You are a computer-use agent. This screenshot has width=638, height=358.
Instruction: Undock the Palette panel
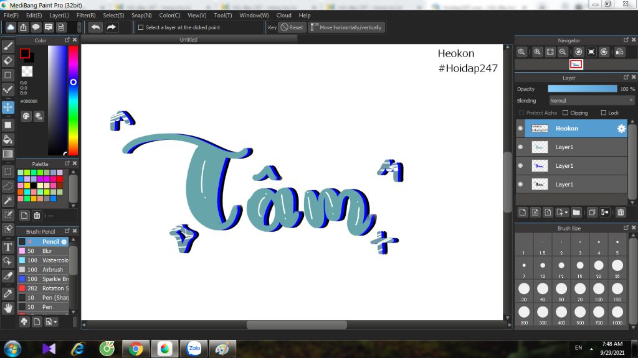(67, 163)
